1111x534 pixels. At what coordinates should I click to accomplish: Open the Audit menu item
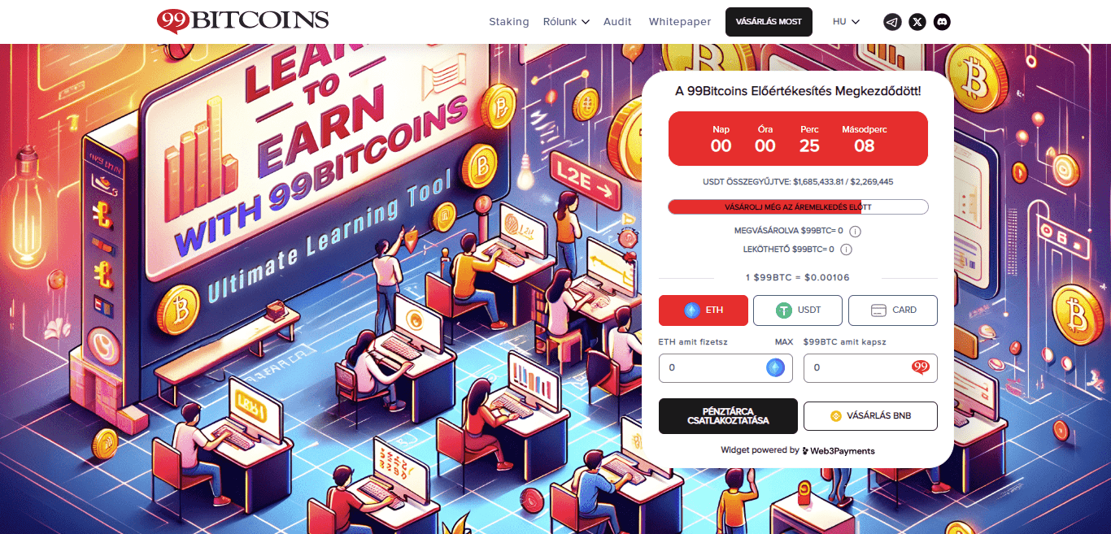(x=617, y=22)
